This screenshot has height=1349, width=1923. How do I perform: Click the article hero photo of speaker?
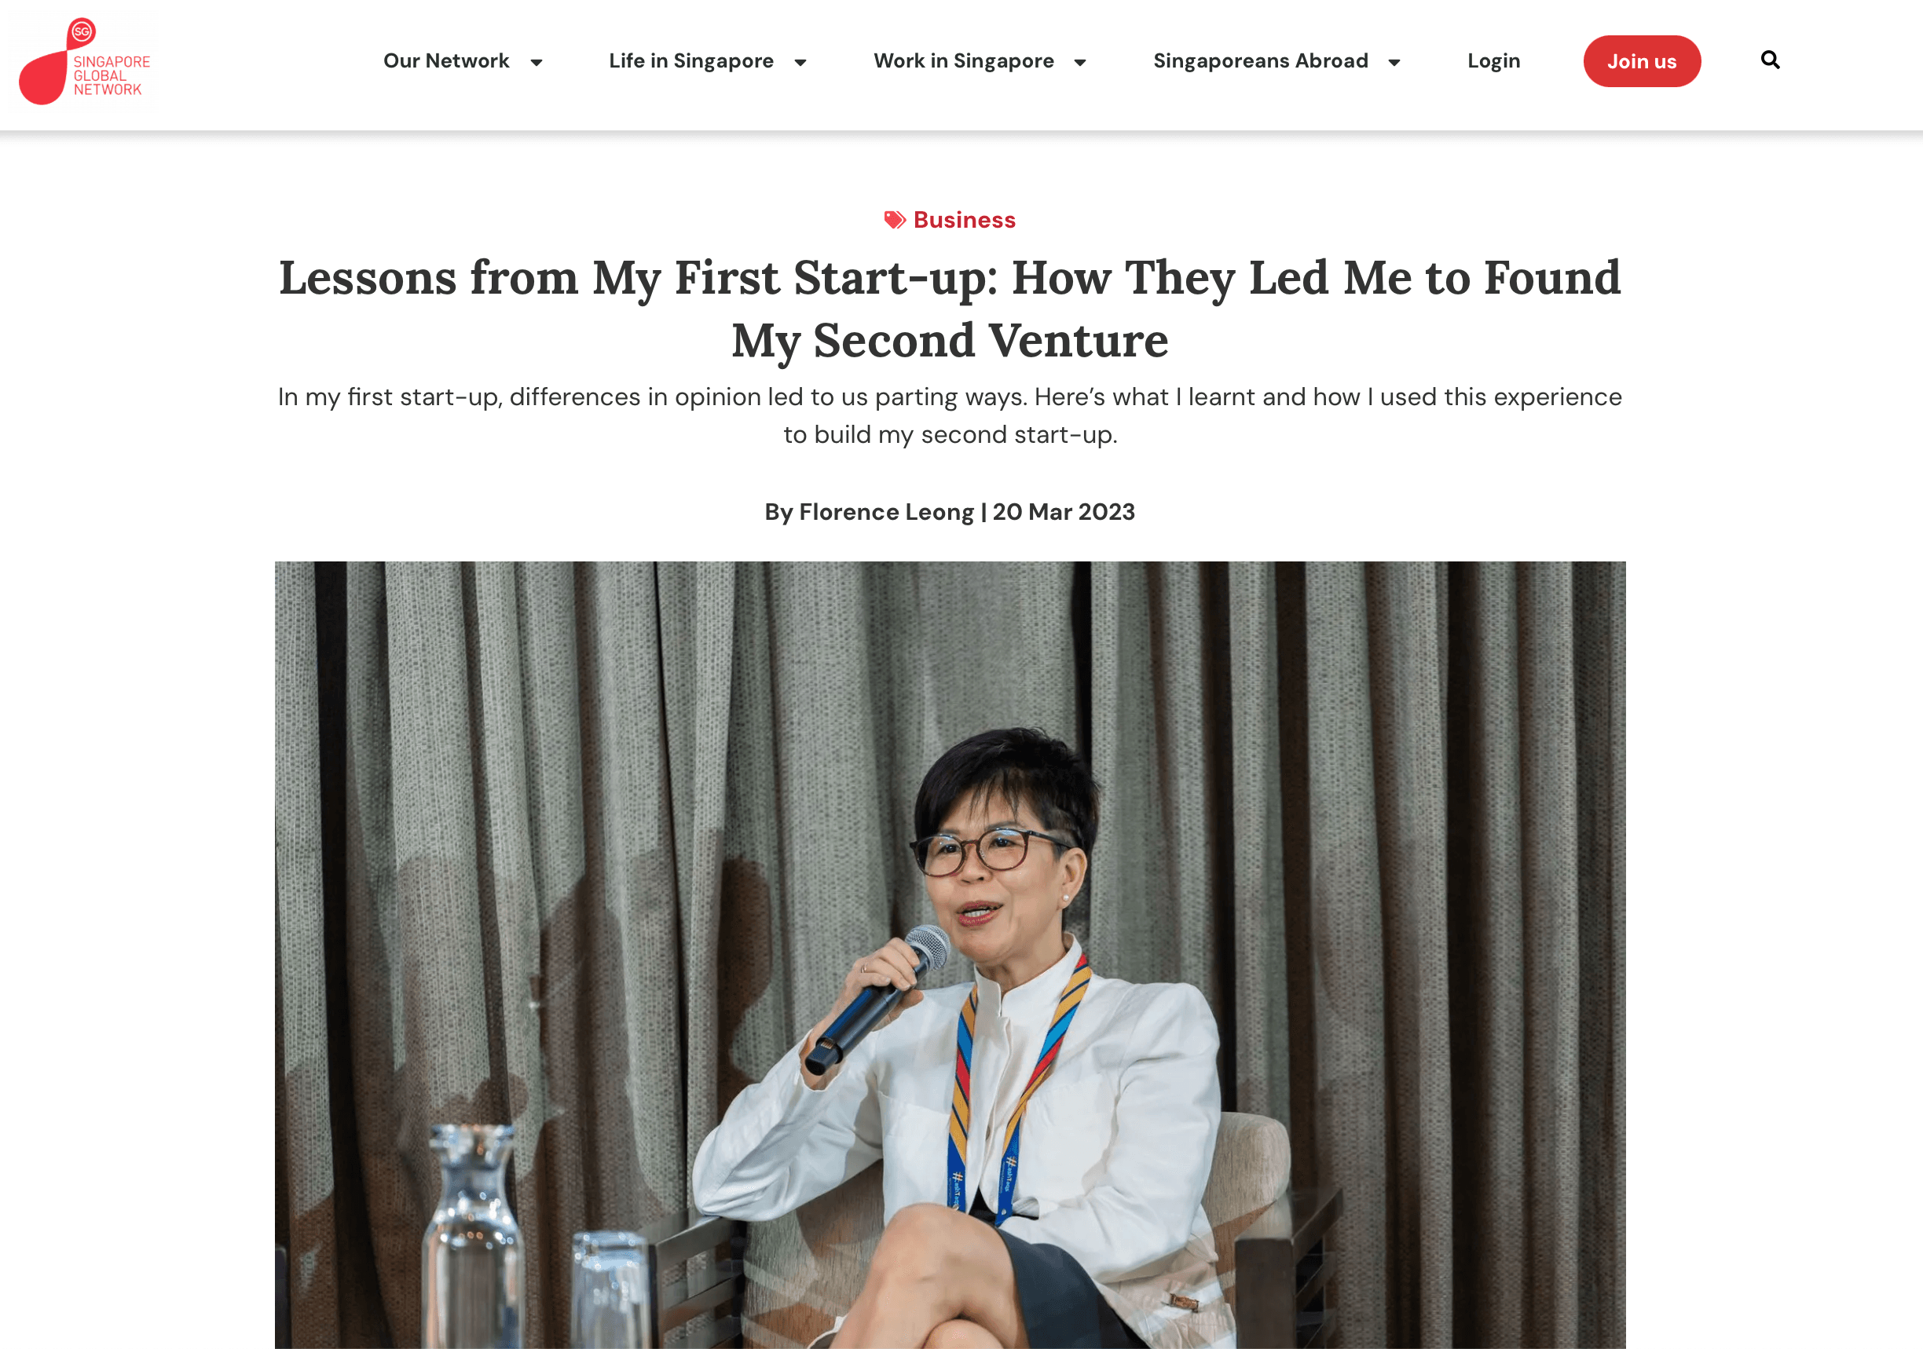point(950,955)
